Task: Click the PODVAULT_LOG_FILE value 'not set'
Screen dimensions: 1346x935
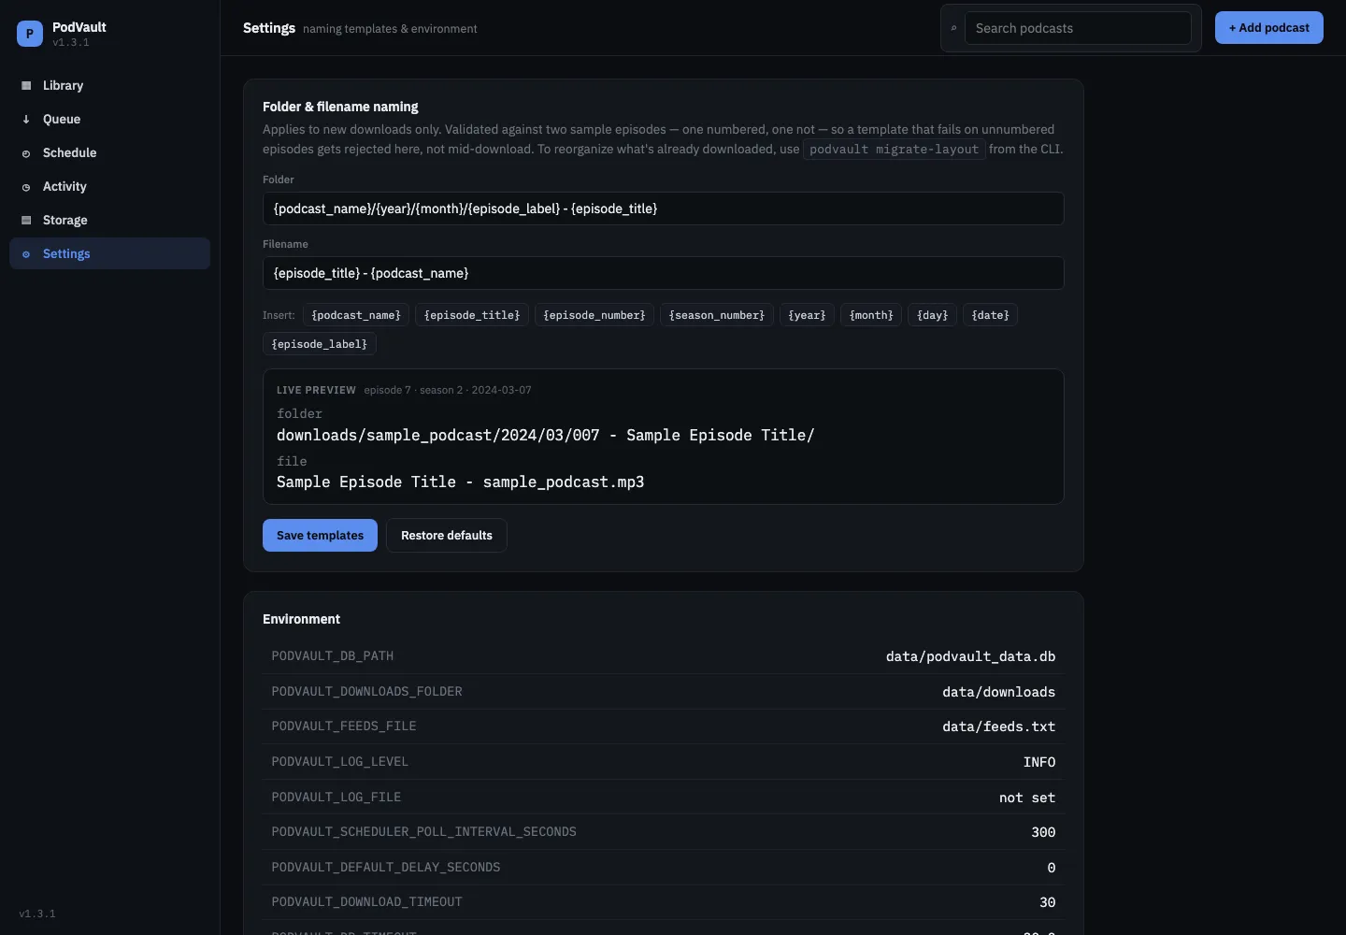Action: tap(1027, 798)
